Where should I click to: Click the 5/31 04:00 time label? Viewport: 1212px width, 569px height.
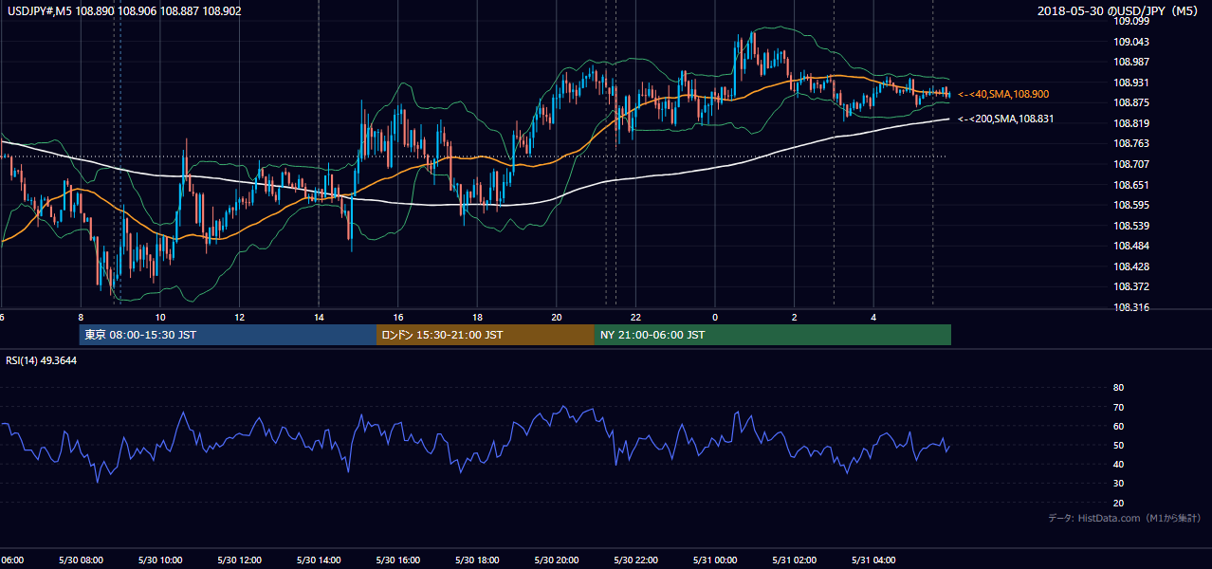click(x=873, y=560)
